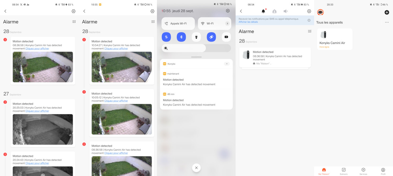The height and width of the screenshot is (176, 393).
Task: Toggle auto-rotate quick setting
Action: pyautogui.click(x=211, y=37)
